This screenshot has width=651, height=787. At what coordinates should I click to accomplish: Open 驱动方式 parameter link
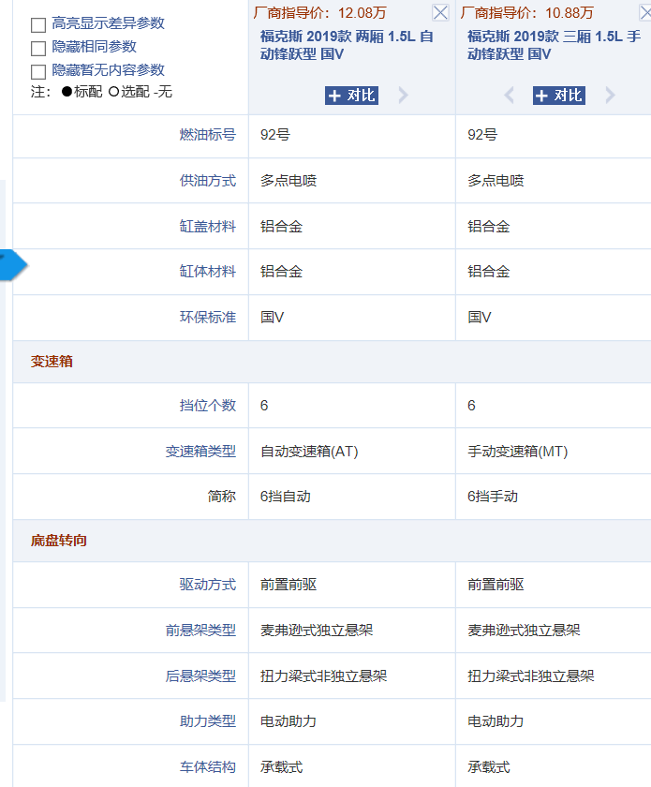click(x=208, y=585)
